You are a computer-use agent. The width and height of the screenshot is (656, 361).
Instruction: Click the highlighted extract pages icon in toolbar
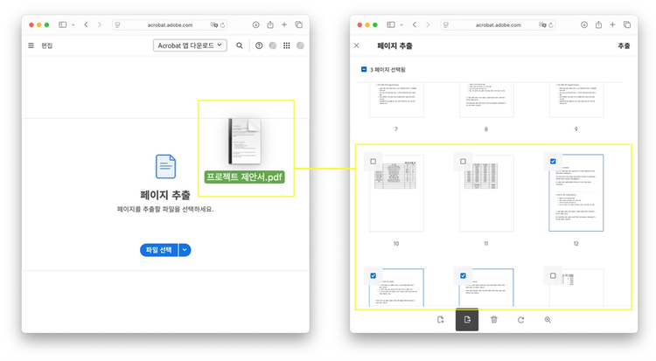pos(467,320)
